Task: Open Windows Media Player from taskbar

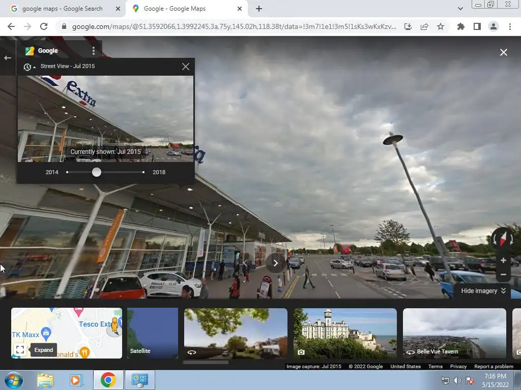Action: coord(75,380)
